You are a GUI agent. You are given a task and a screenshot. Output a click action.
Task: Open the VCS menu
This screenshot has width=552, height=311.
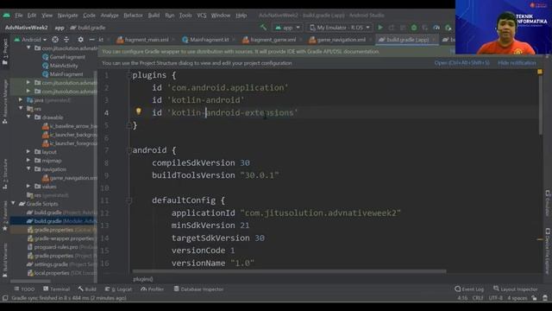(201, 16)
